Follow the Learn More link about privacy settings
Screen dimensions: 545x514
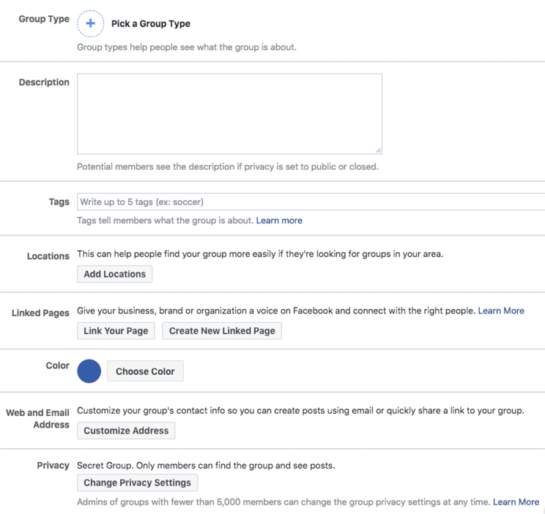[516, 502]
